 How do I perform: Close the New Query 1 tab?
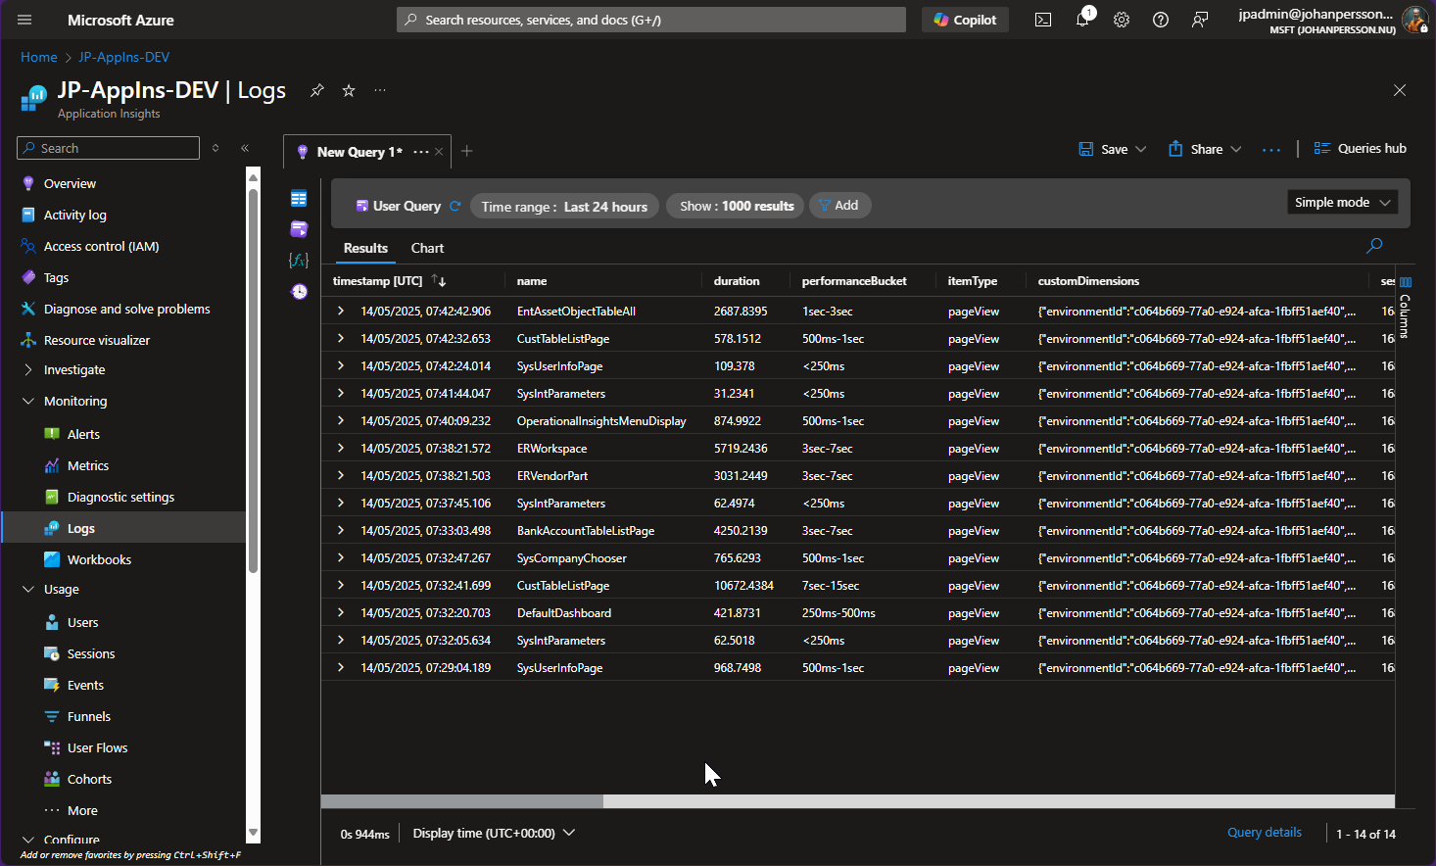click(439, 152)
